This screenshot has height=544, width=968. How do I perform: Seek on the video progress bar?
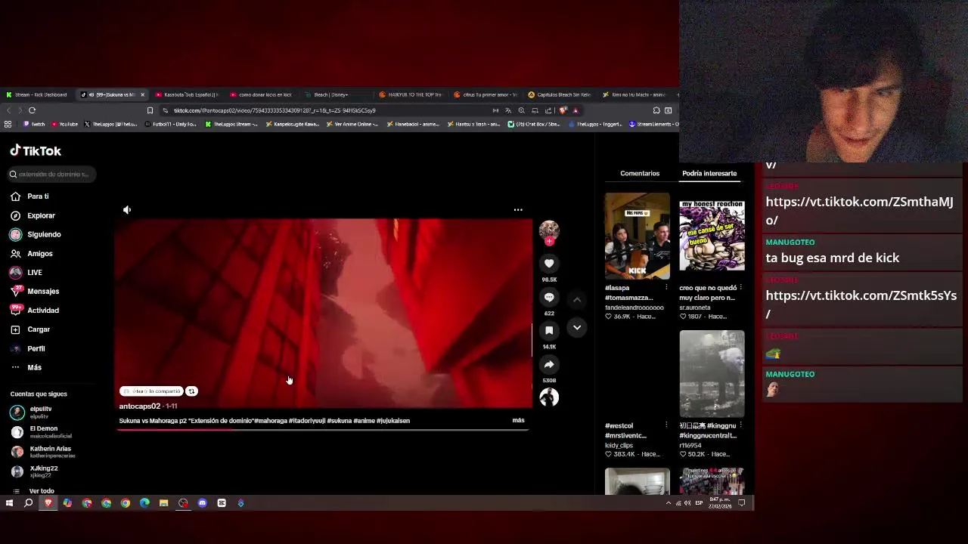(x=323, y=429)
